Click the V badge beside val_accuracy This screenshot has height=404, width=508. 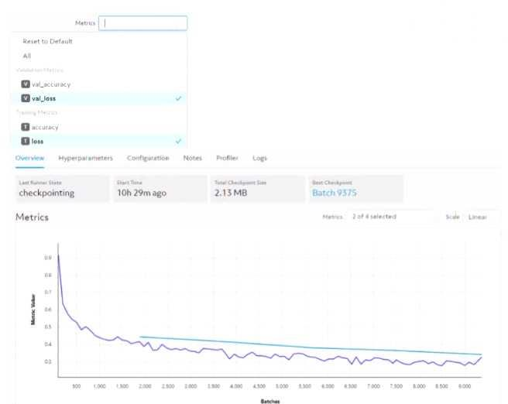(x=26, y=84)
